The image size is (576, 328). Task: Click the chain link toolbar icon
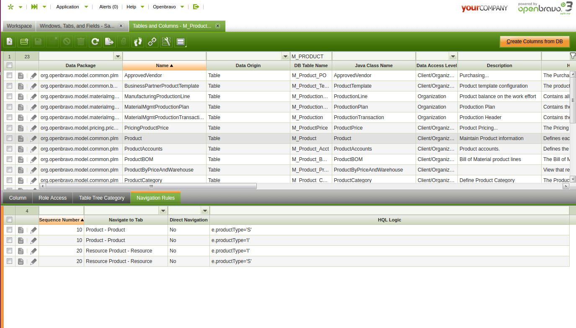(152, 42)
